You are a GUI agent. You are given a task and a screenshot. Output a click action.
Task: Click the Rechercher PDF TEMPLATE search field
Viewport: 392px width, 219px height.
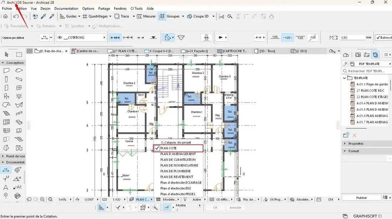[x=367, y=71]
